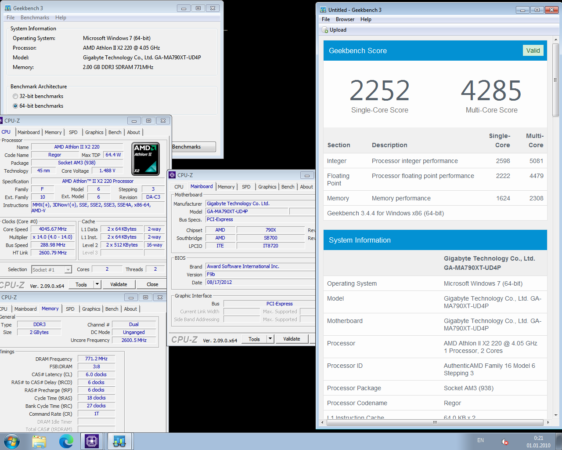Switch to the Geekbench taskbar icon

[119, 441]
